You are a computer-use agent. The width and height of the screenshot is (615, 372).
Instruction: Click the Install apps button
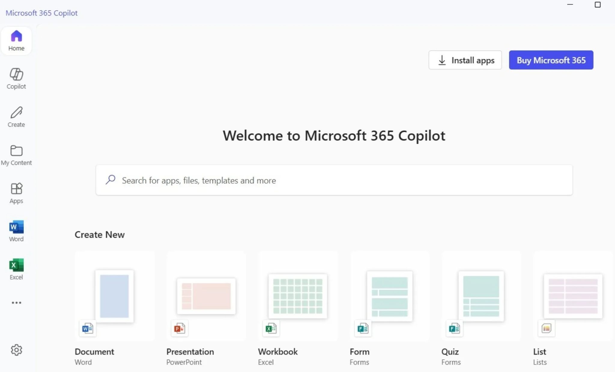coord(465,60)
